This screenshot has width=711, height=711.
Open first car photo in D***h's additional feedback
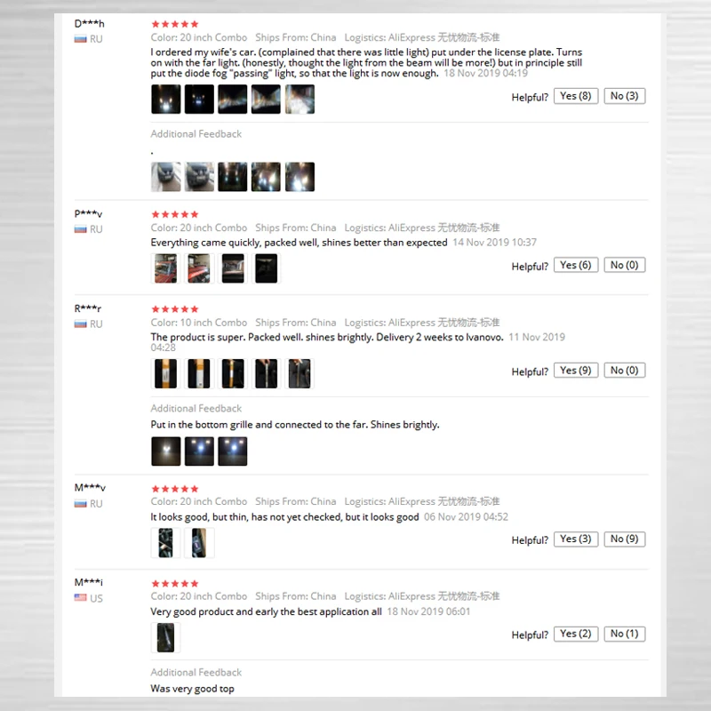[166, 177]
